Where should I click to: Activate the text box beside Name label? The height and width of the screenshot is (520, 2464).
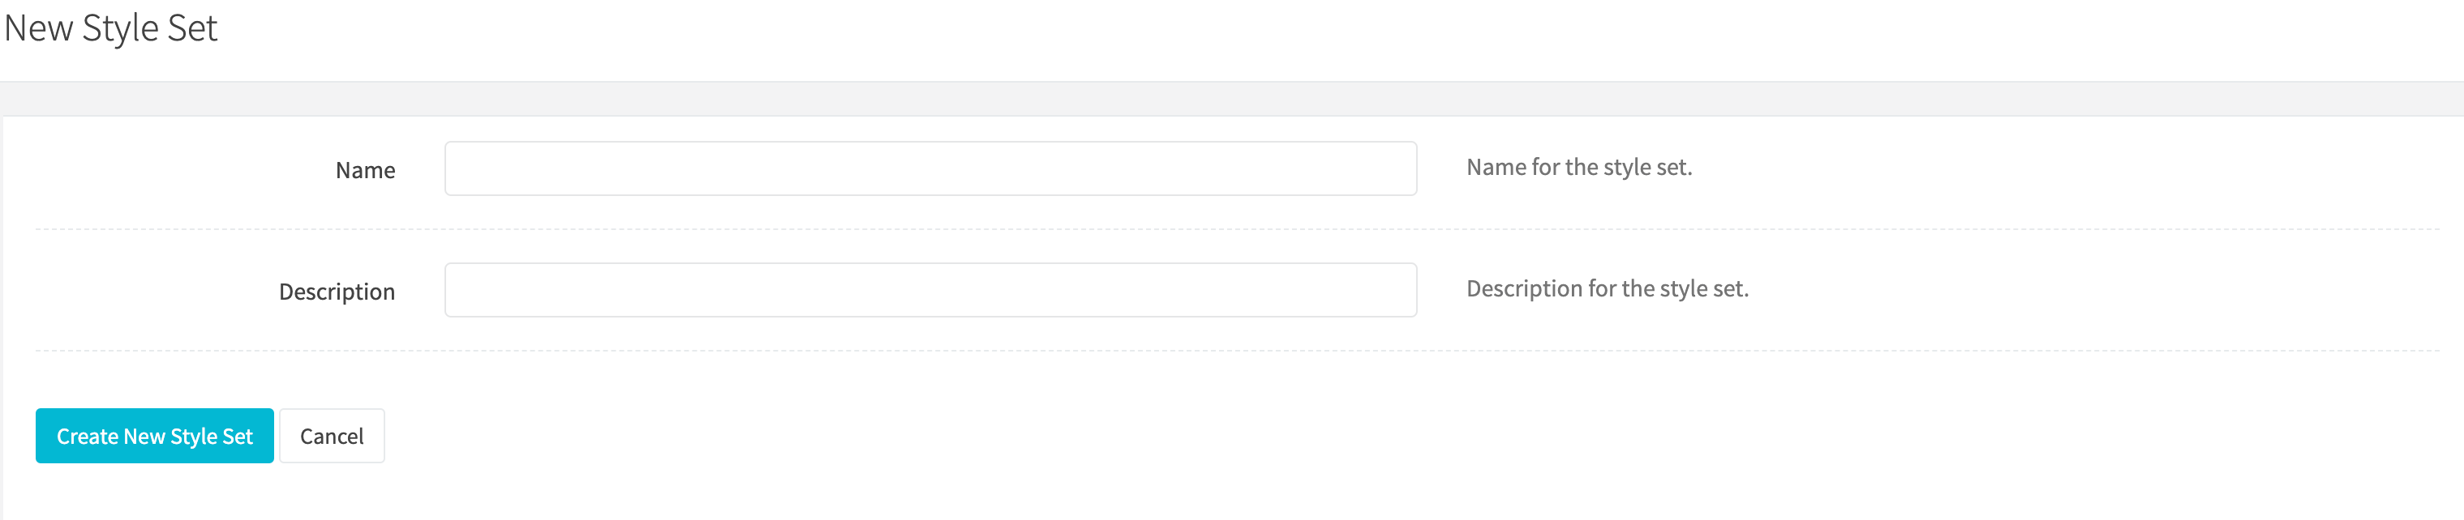tap(929, 168)
